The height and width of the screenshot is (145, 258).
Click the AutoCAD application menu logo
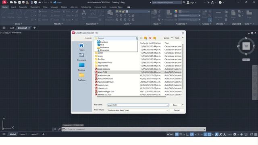click(4, 2)
